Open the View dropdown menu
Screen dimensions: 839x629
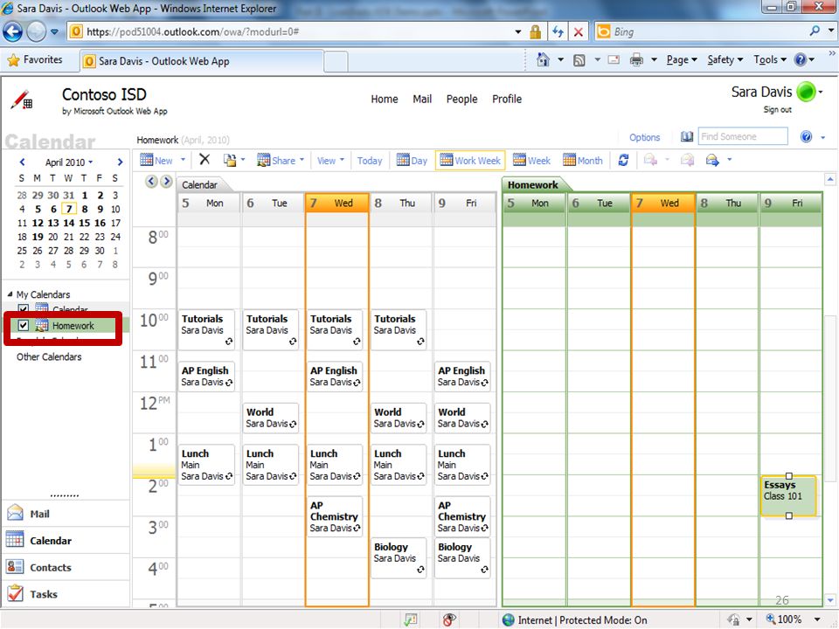[x=330, y=160]
